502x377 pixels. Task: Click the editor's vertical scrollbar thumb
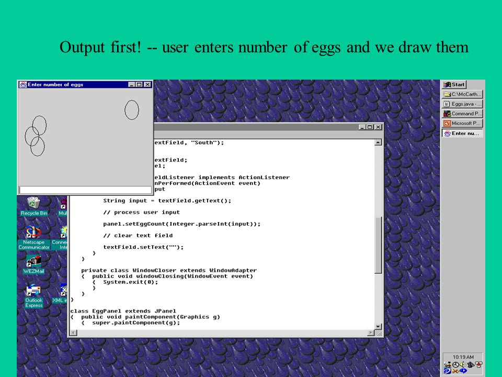pos(378,245)
